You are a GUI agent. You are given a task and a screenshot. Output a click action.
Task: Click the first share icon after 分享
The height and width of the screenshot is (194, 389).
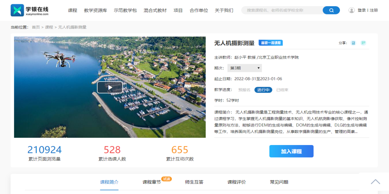[x=353, y=43]
